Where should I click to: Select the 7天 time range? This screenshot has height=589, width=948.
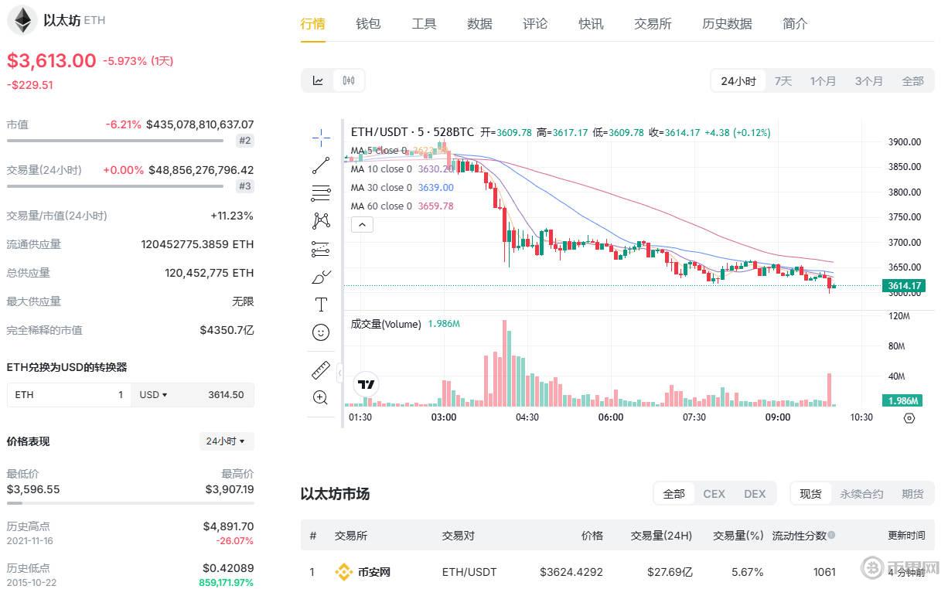coord(783,81)
